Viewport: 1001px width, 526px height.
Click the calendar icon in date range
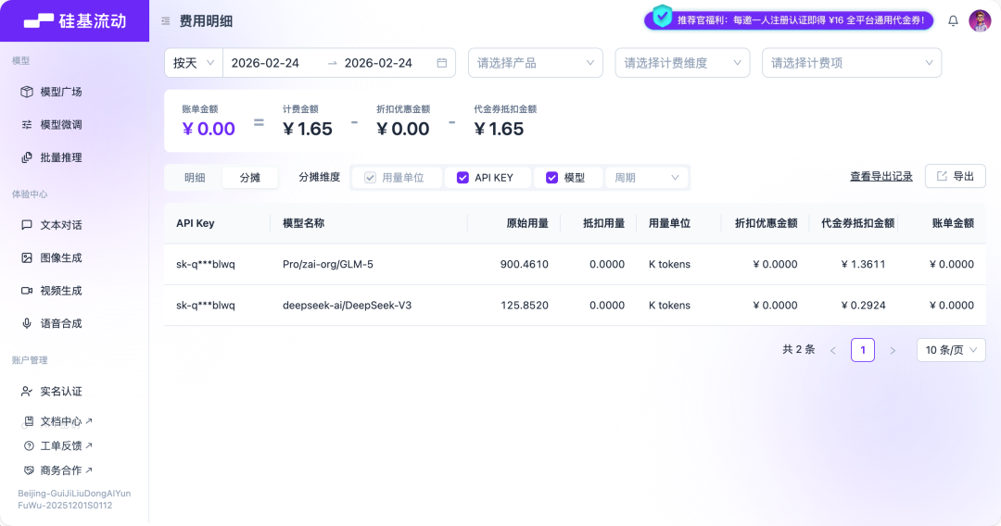click(441, 63)
